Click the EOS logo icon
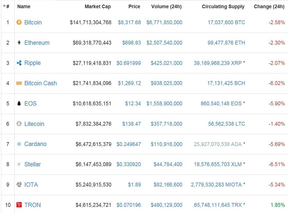The height and width of the screenshot is (213, 288). click(19, 104)
